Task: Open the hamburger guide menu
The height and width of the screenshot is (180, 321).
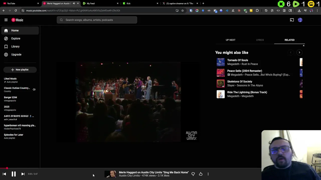Action: [x=6, y=20]
